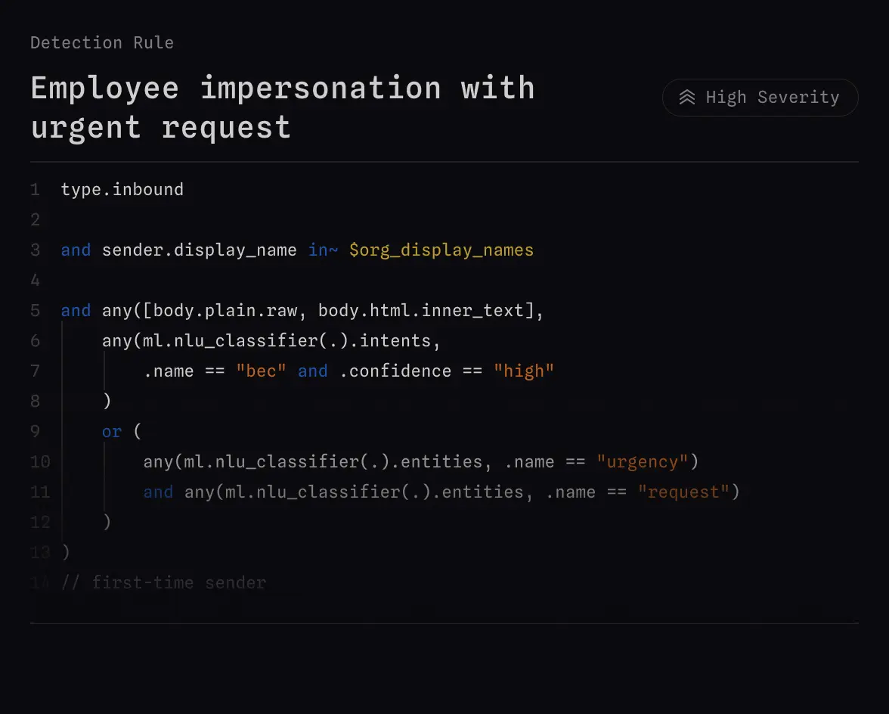Screen dimensions: 889x714
Task: Click the "request" entity string
Action: click(x=683, y=492)
